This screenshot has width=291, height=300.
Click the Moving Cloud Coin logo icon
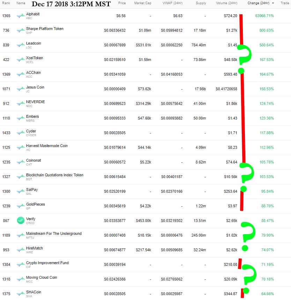point(21,279)
